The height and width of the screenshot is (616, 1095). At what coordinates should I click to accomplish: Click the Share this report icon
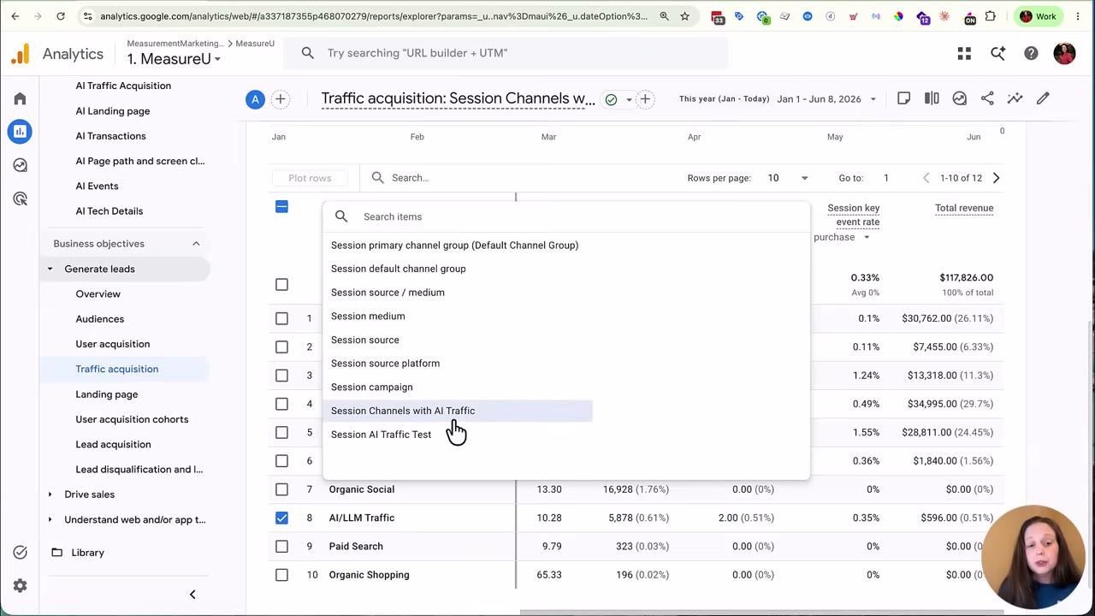987,98
